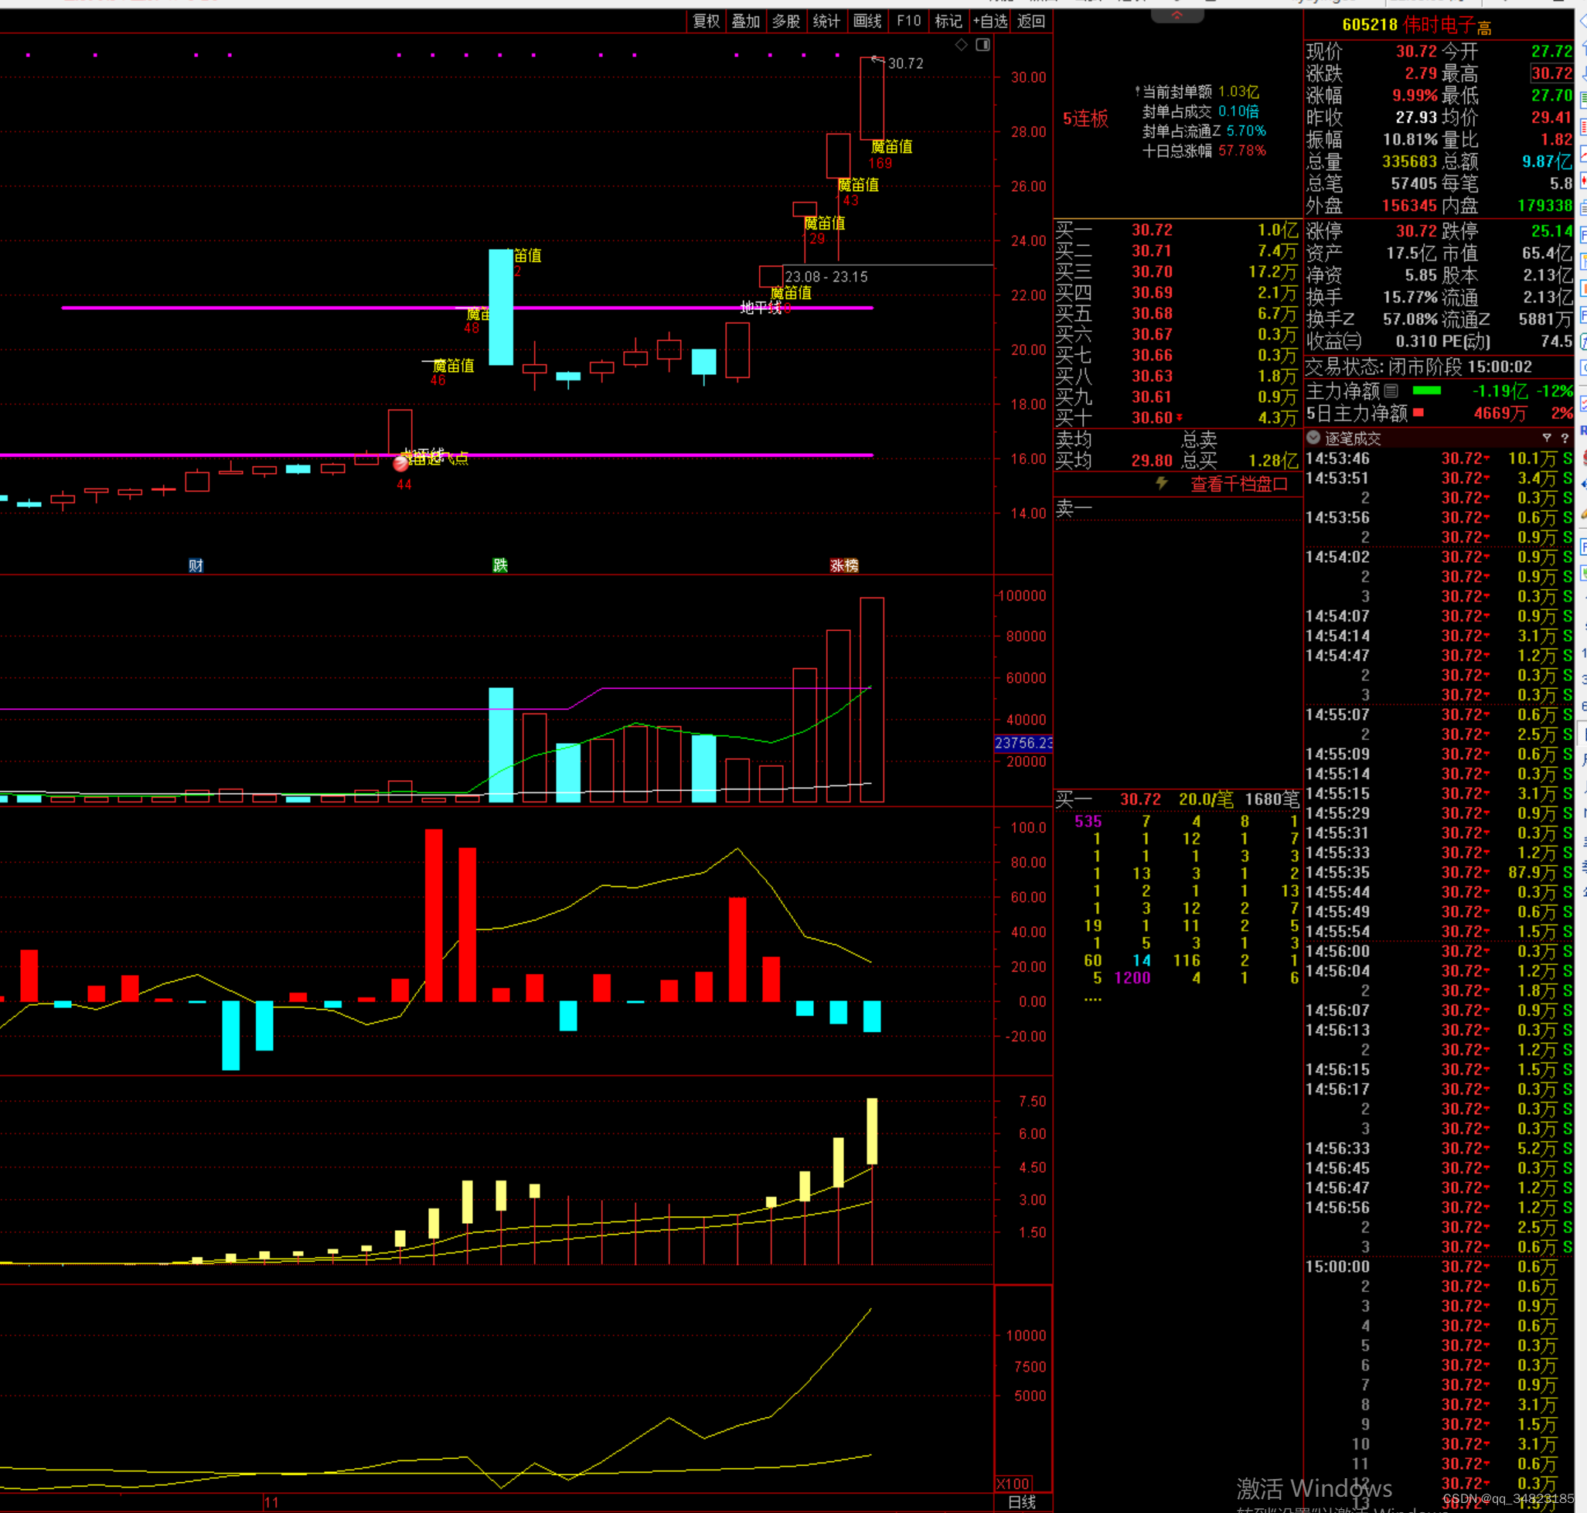Toggle the side panel layout icon
The height and width of the screenshot is (1513, 1587).
(983, 45)
